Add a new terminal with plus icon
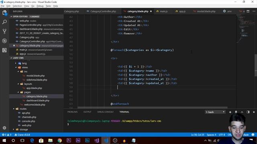257x144 pixels. click(230, 112)
